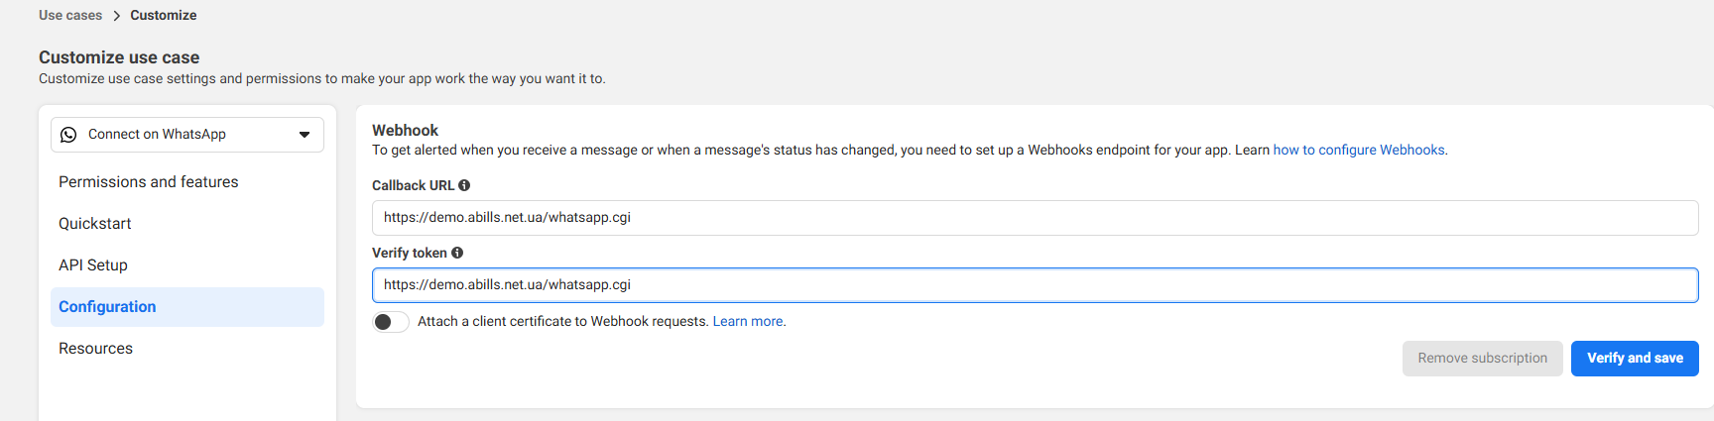The width and height of the screenshot is (1714, 421).
Task: Click the breadcrumb chevron separator
Action: point(116,16)
